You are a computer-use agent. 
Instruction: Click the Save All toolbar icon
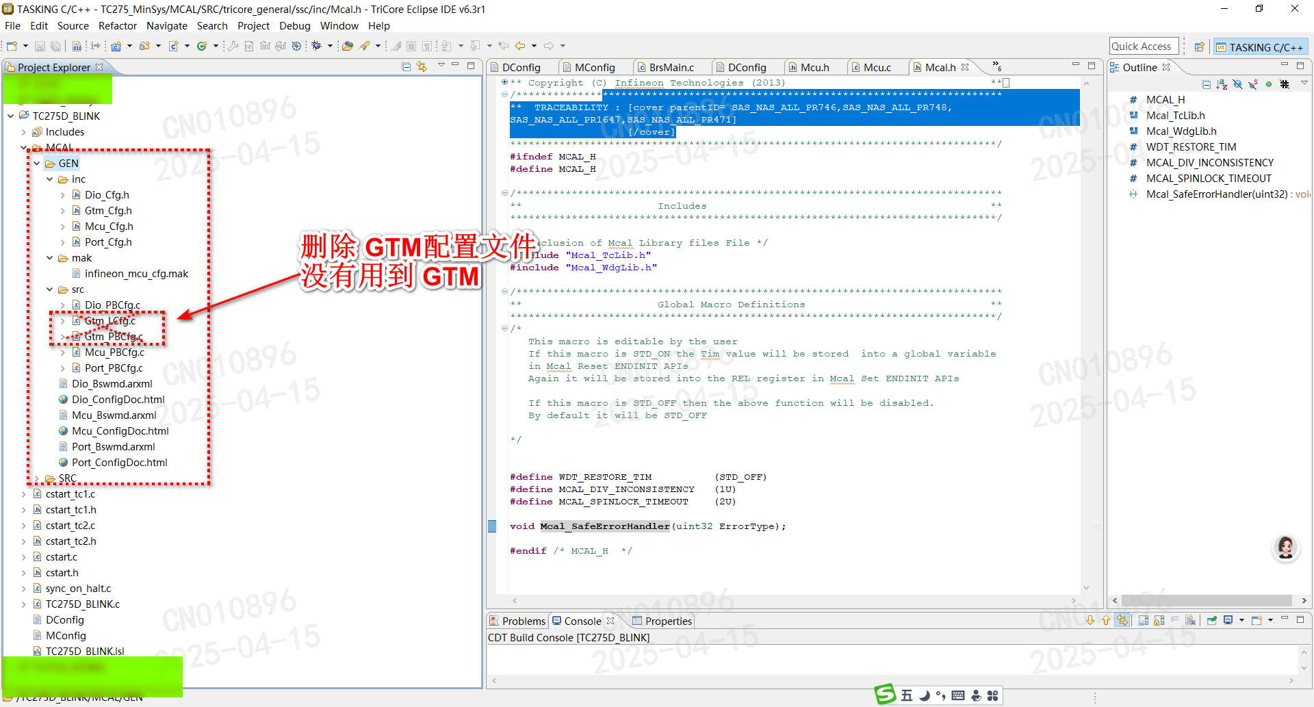point(56,46)
